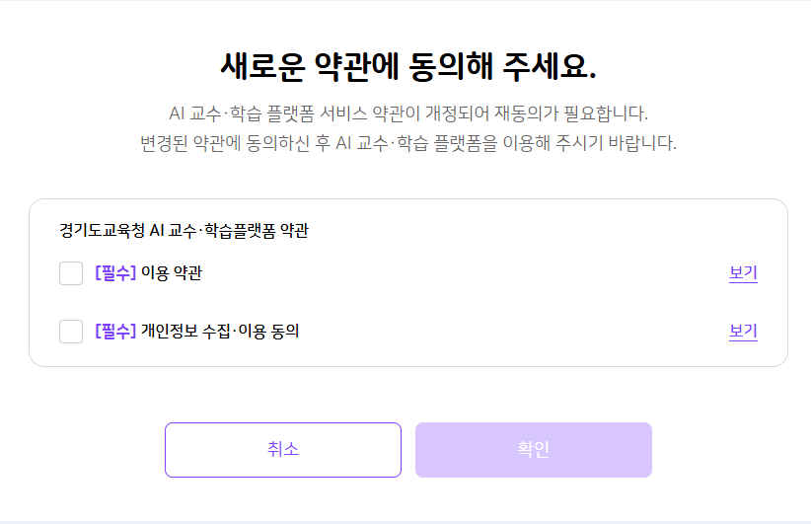Click the 서비스 약관이 개정되어 description line
The image size is (811, 524).
(408, 113)
